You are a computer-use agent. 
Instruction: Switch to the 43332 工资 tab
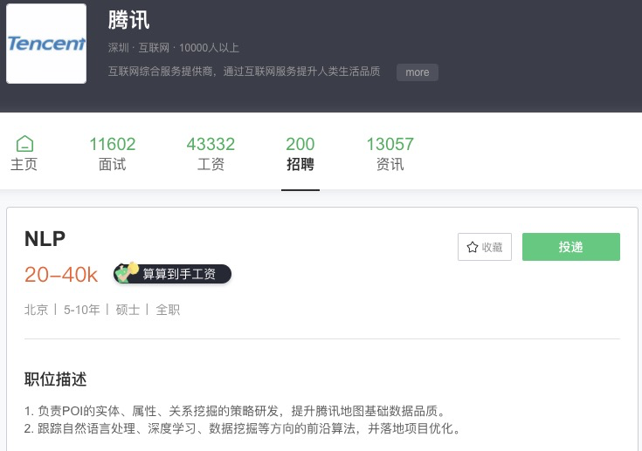point(211,154)
